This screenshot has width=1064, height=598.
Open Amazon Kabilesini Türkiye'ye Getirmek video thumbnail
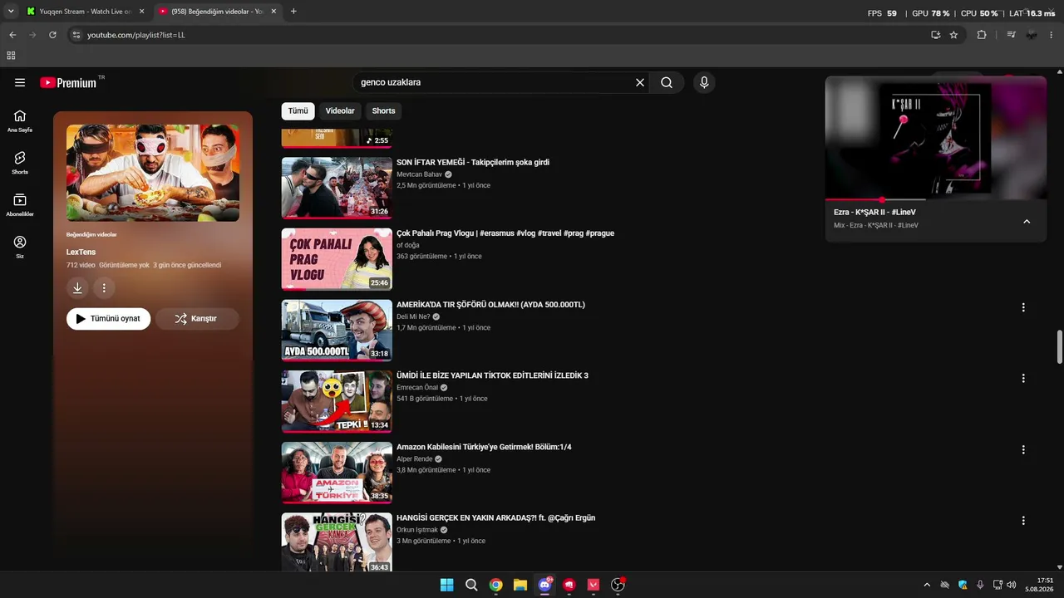pyautogui.click(x=337, y=473)
